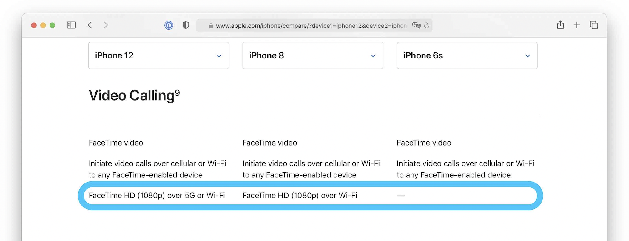Screen dimensions: 629x241
Task: Expand the iPhone 6s model dropdown
Action: coord(467,55)
